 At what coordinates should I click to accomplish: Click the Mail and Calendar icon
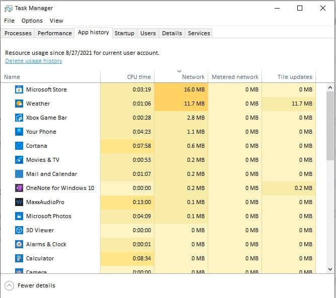(19, 174)
